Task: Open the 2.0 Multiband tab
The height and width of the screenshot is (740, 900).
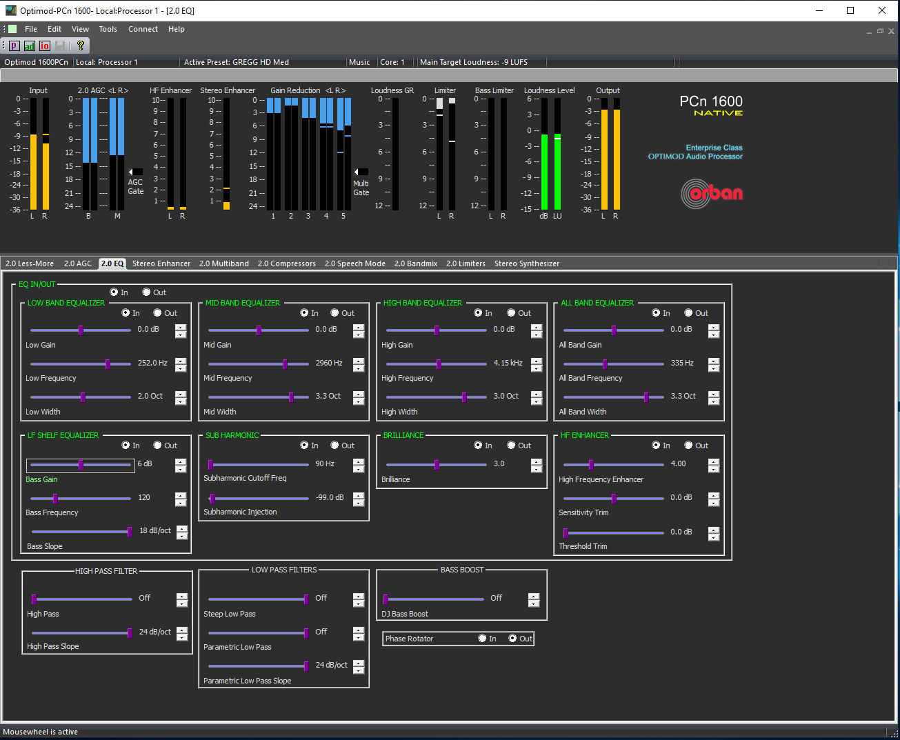Action: pos(224,263)
